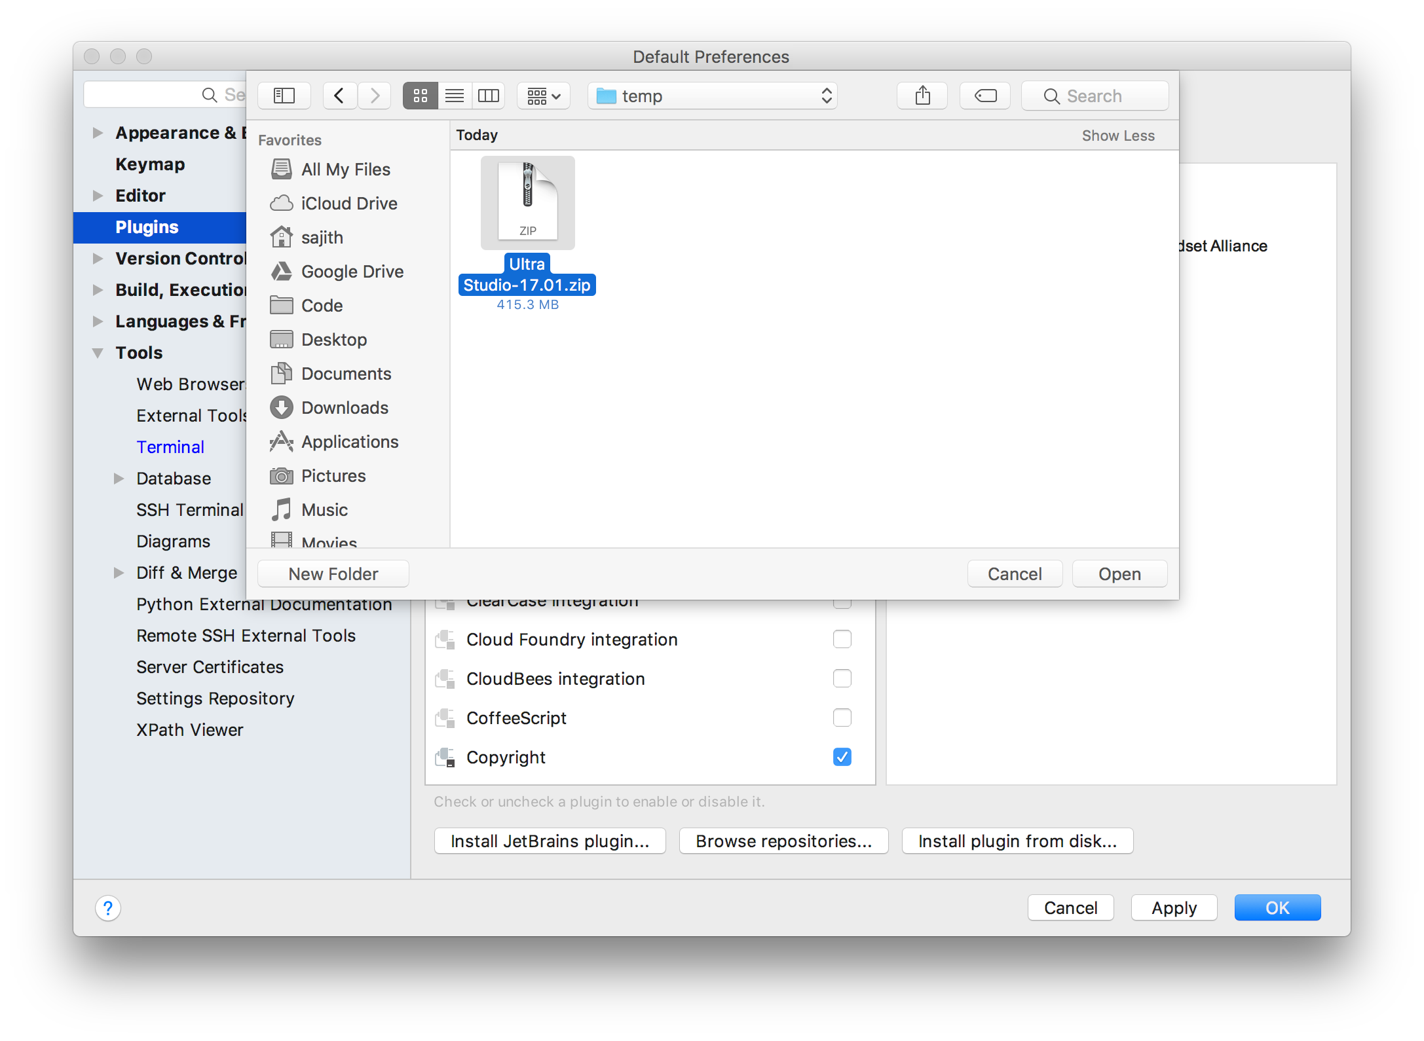Expand Build, Execution section
This screenshot has height=1041, width=1424.
[x=98, y=289]
